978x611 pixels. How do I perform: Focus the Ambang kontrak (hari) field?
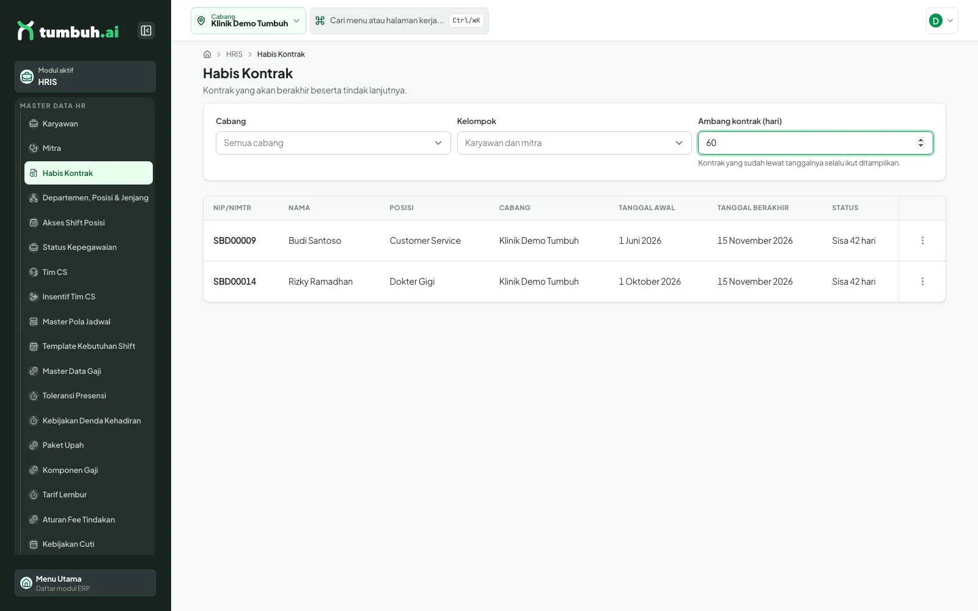[x=815, y=143]
